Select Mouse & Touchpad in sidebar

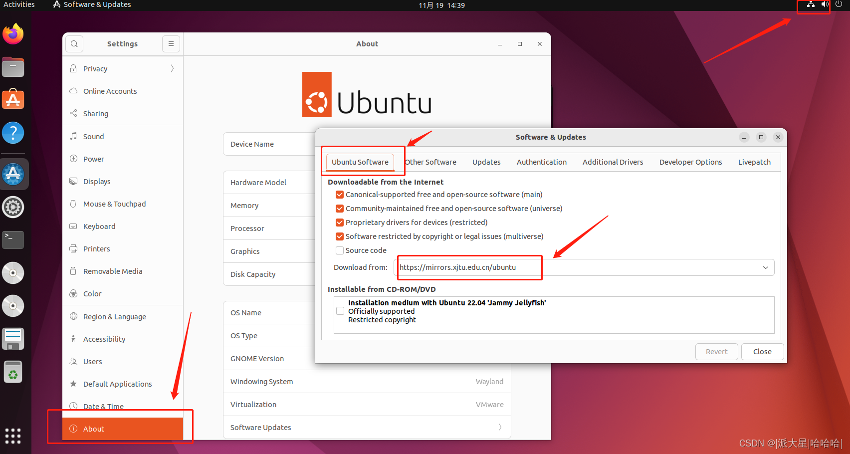(x=123, y=204)
